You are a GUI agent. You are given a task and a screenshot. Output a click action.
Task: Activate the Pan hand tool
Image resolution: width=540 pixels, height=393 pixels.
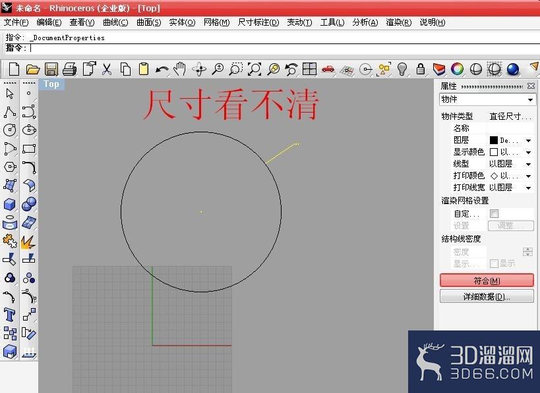pyautogui.click(x=180, y=69)
